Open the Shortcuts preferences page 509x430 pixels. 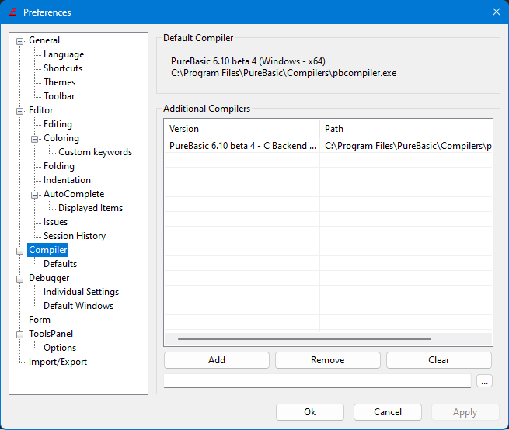click(62, 68)
